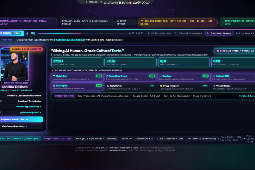
Task: Click the Next.js 16 (App Router + Turbopack) chip
Action: (x=96, y=139)
